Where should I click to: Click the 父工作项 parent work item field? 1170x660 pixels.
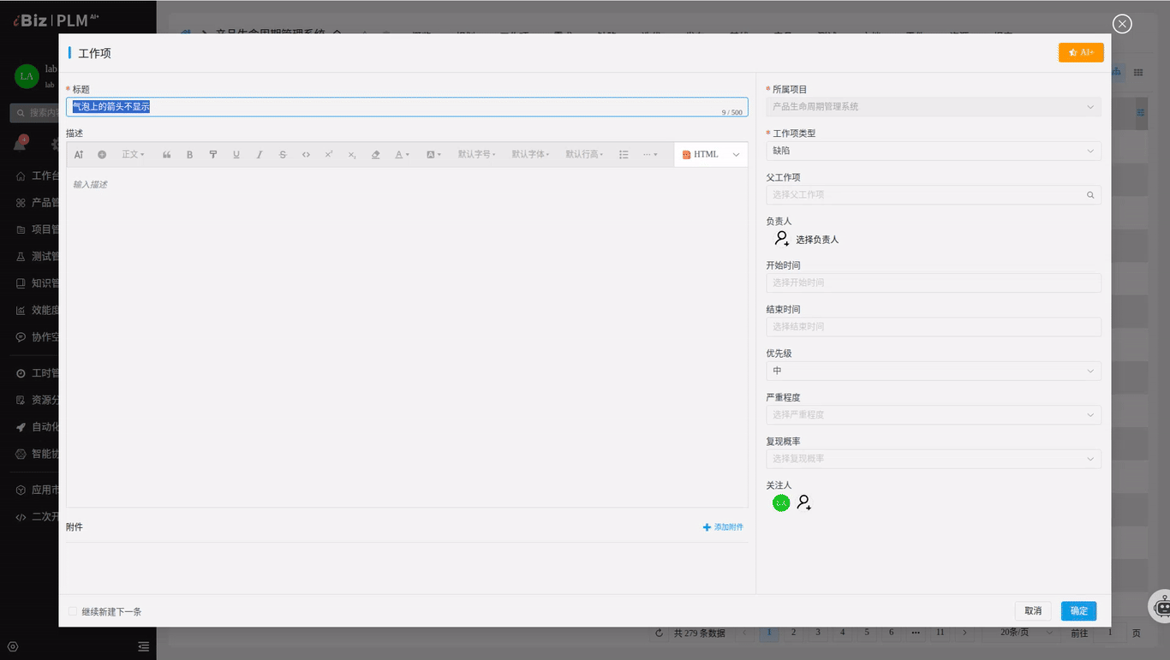tap(934, 195)
